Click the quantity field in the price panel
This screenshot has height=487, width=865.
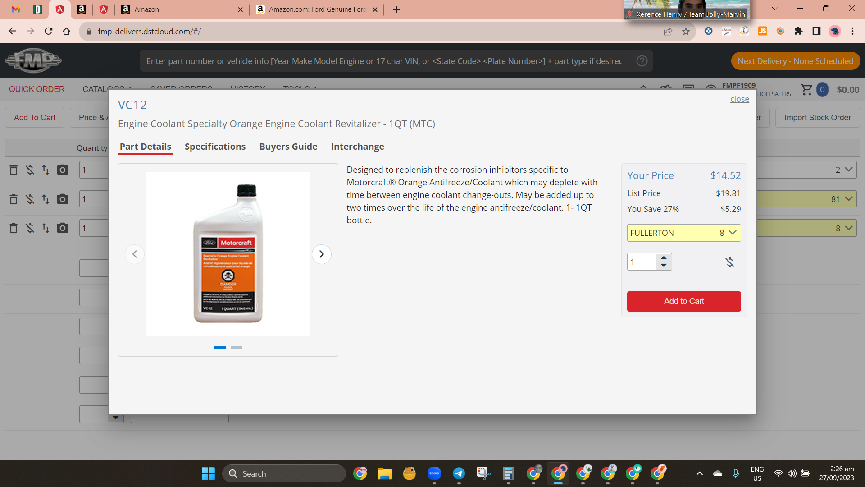click(642, 262)
